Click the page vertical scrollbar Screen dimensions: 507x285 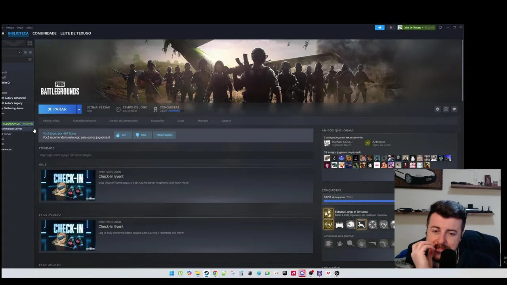point(462,70)
